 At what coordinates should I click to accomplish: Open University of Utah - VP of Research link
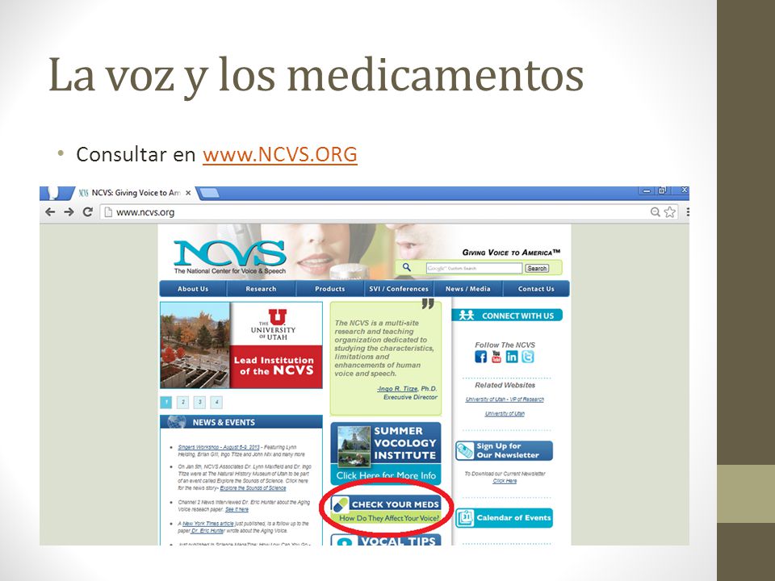tap(505, 399)
